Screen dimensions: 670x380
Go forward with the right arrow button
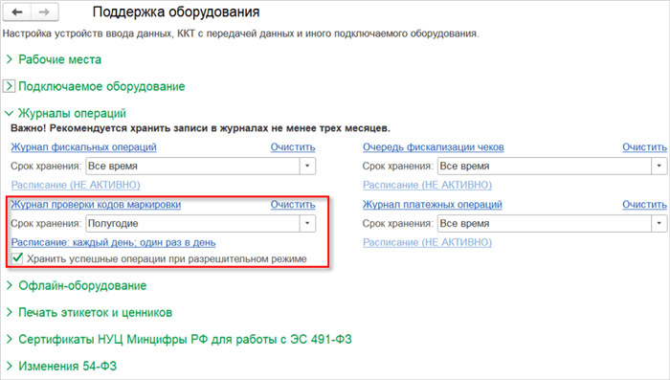coord(44,12)
